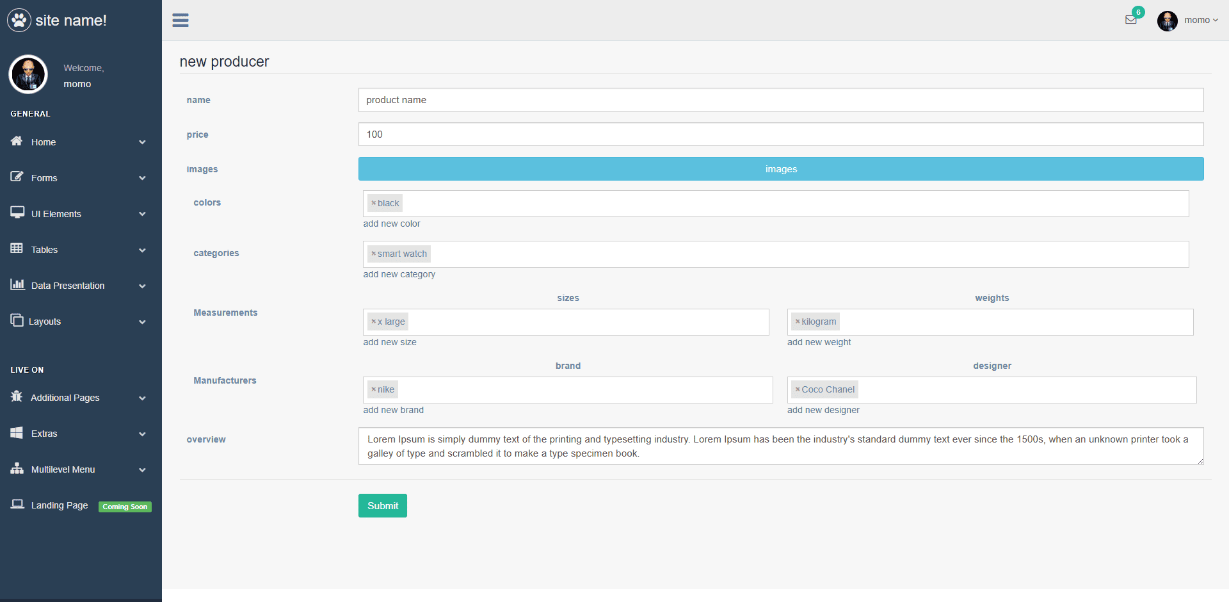Click the UI Elements monitor icon
This screenshot has height=602, width=1229.
pyautogui.click(x=17, y=213)
